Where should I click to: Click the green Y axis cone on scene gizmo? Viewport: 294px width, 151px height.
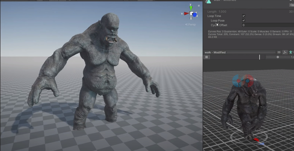[x=191, y=9]
